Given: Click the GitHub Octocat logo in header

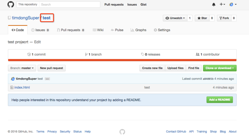Looking at the screenshot, I should 11,4.
